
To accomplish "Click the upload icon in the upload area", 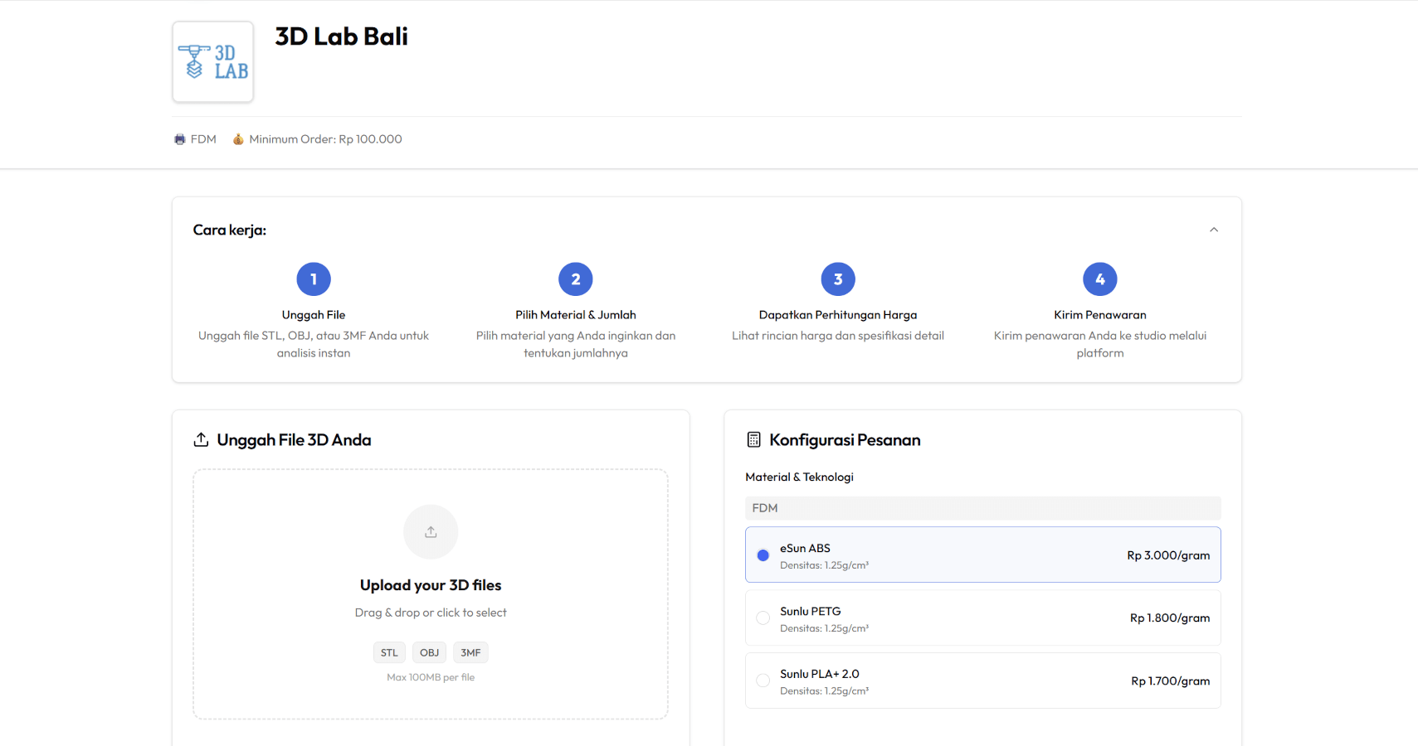I will [x=431, y=531].
